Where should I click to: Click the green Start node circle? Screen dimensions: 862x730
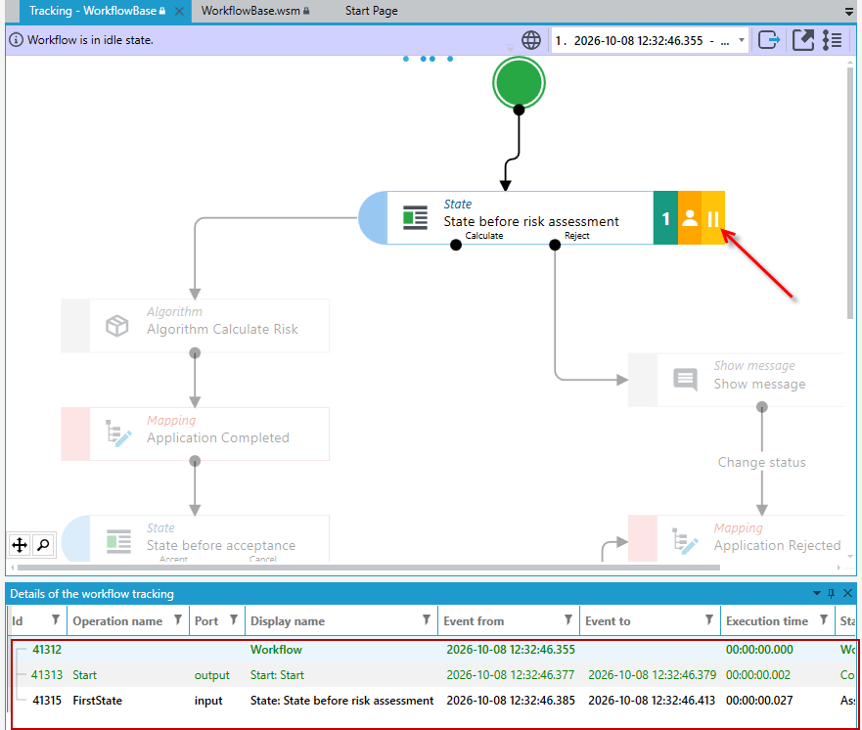point(519,83)
